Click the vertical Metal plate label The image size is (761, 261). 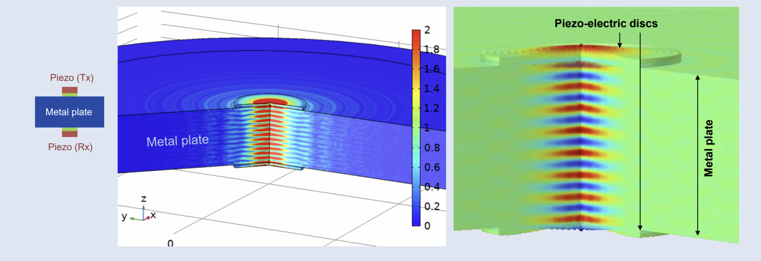pos(709,149)
